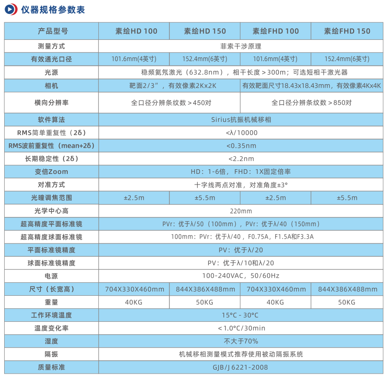This screenshot has width=387, height=376.
Task: Click the 全口径分辨条纹数>850对 cell
Action: [311, 102]
